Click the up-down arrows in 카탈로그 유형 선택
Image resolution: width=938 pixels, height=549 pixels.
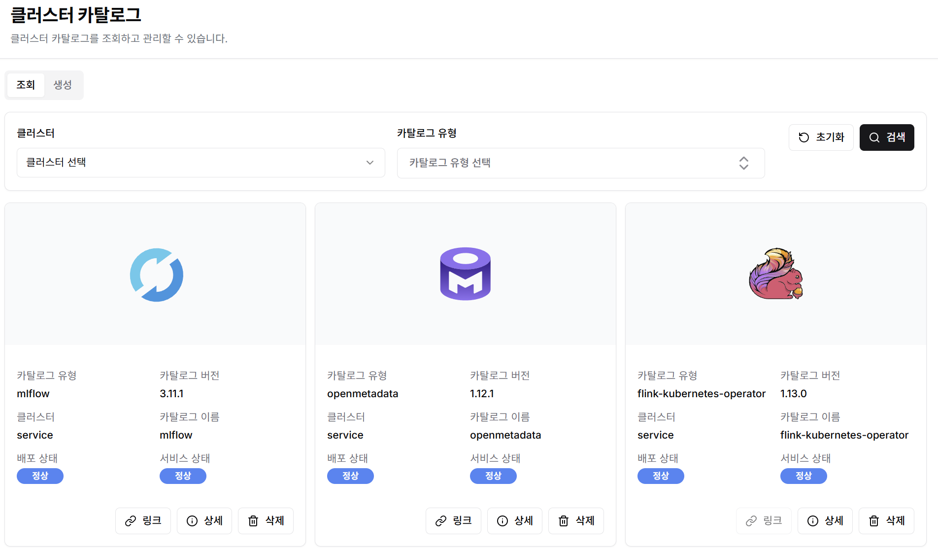[x=744, y=163]
